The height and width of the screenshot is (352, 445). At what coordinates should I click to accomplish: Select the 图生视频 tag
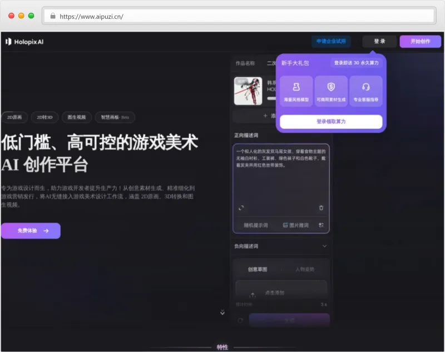pyautogui.click(x=77, y=117)
